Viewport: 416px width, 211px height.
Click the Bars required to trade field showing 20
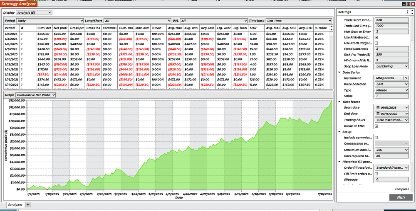click(x=391, y=156)
